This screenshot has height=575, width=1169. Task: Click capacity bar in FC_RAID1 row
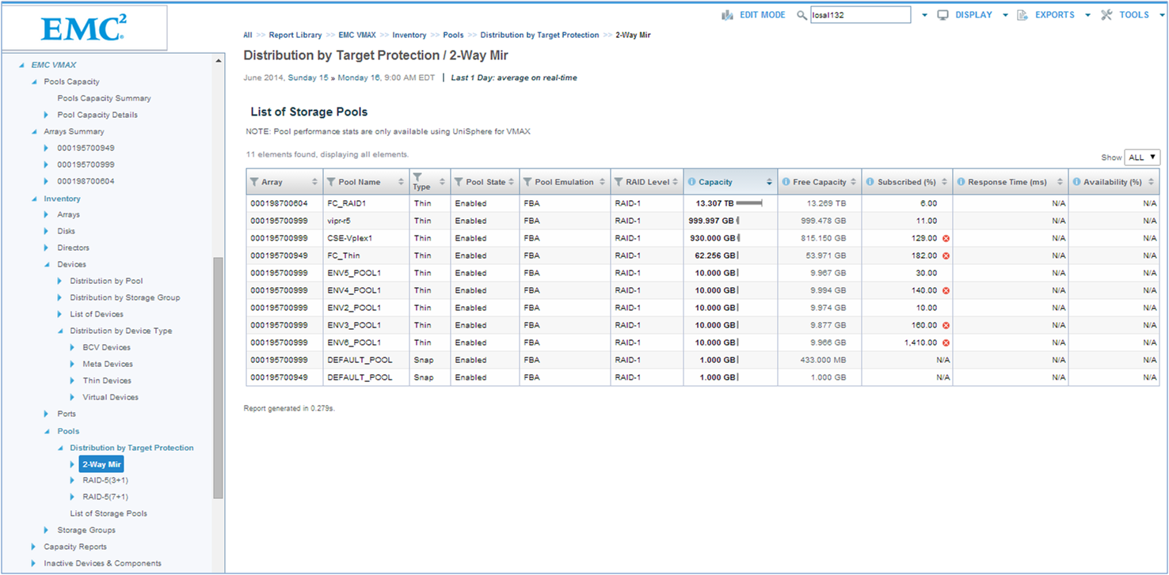click(748, 203)
